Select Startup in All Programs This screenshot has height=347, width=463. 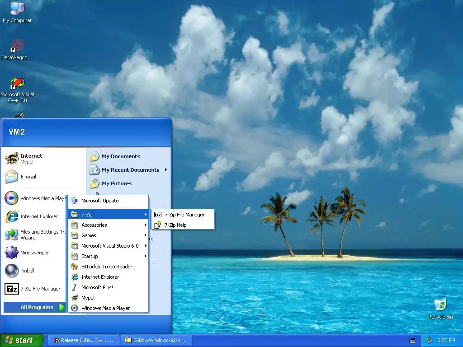(x=109, y=256)
